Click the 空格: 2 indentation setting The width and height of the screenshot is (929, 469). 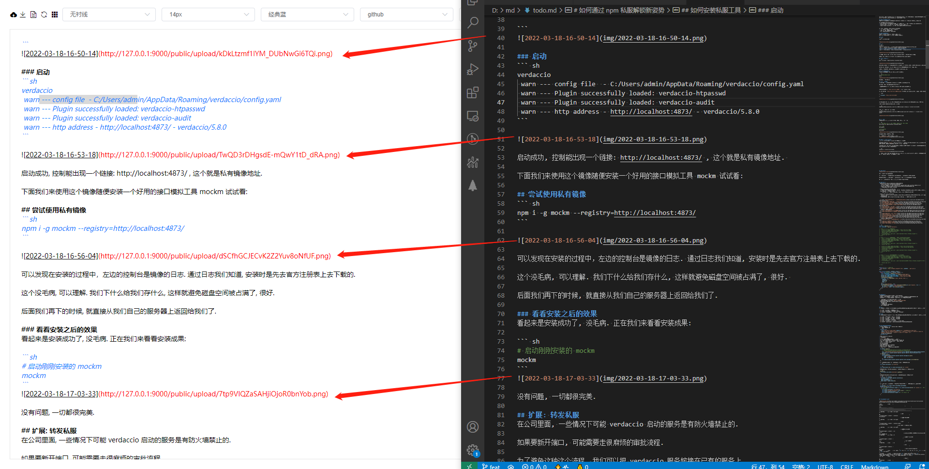[x=801, y=466]
